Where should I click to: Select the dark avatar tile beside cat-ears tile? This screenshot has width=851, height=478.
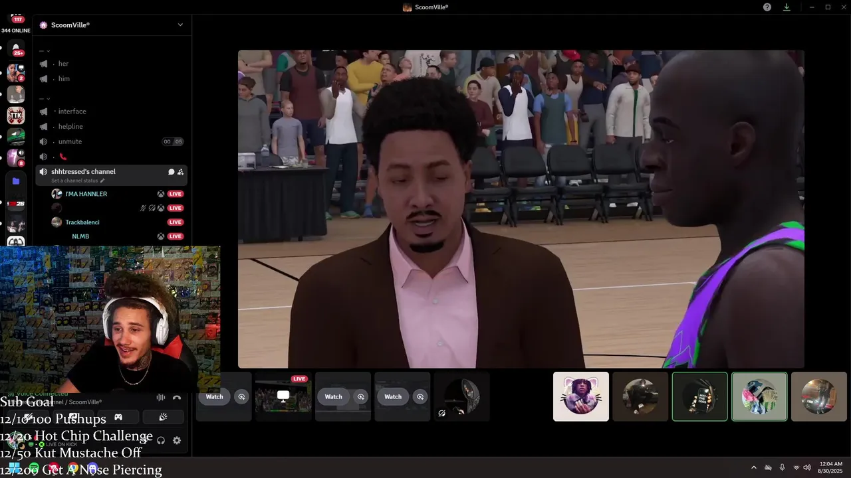640,396
